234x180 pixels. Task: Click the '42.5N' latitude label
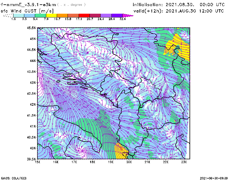coord(31,93)
